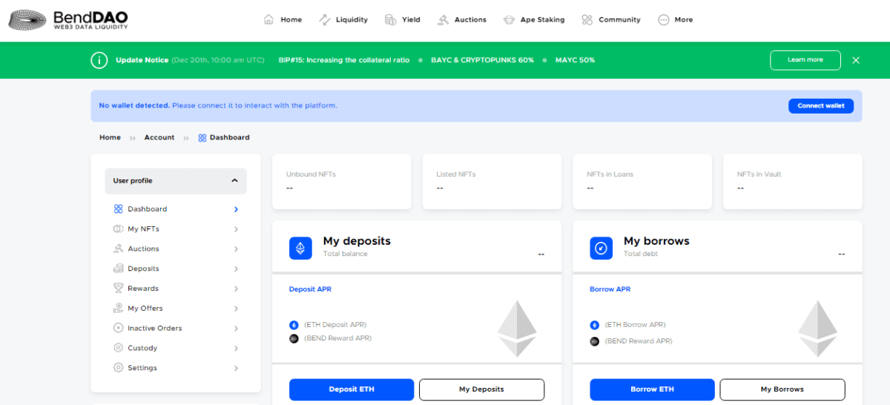
Task: Go to Account breadcrumb link
Action: [159, 138]
